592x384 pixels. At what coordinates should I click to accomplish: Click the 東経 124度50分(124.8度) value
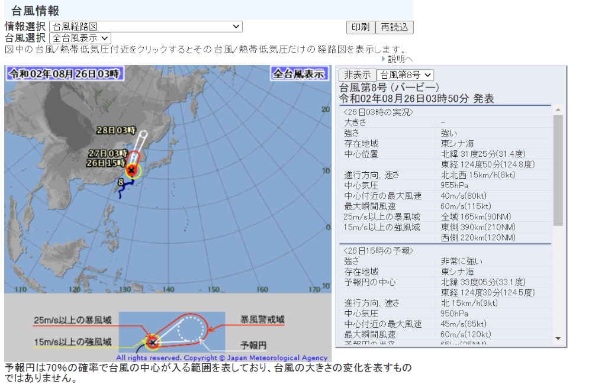pos(487,164)
